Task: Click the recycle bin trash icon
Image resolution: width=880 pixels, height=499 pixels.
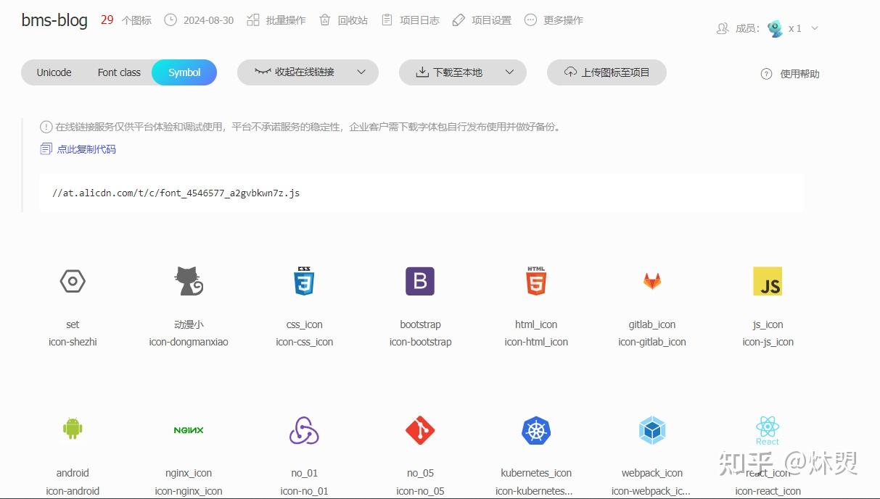Action: click(x=325, y=20)
